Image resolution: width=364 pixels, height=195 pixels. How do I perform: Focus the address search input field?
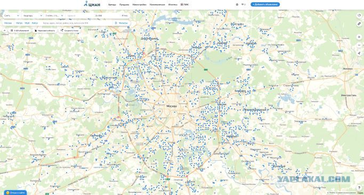coord(77,23)
